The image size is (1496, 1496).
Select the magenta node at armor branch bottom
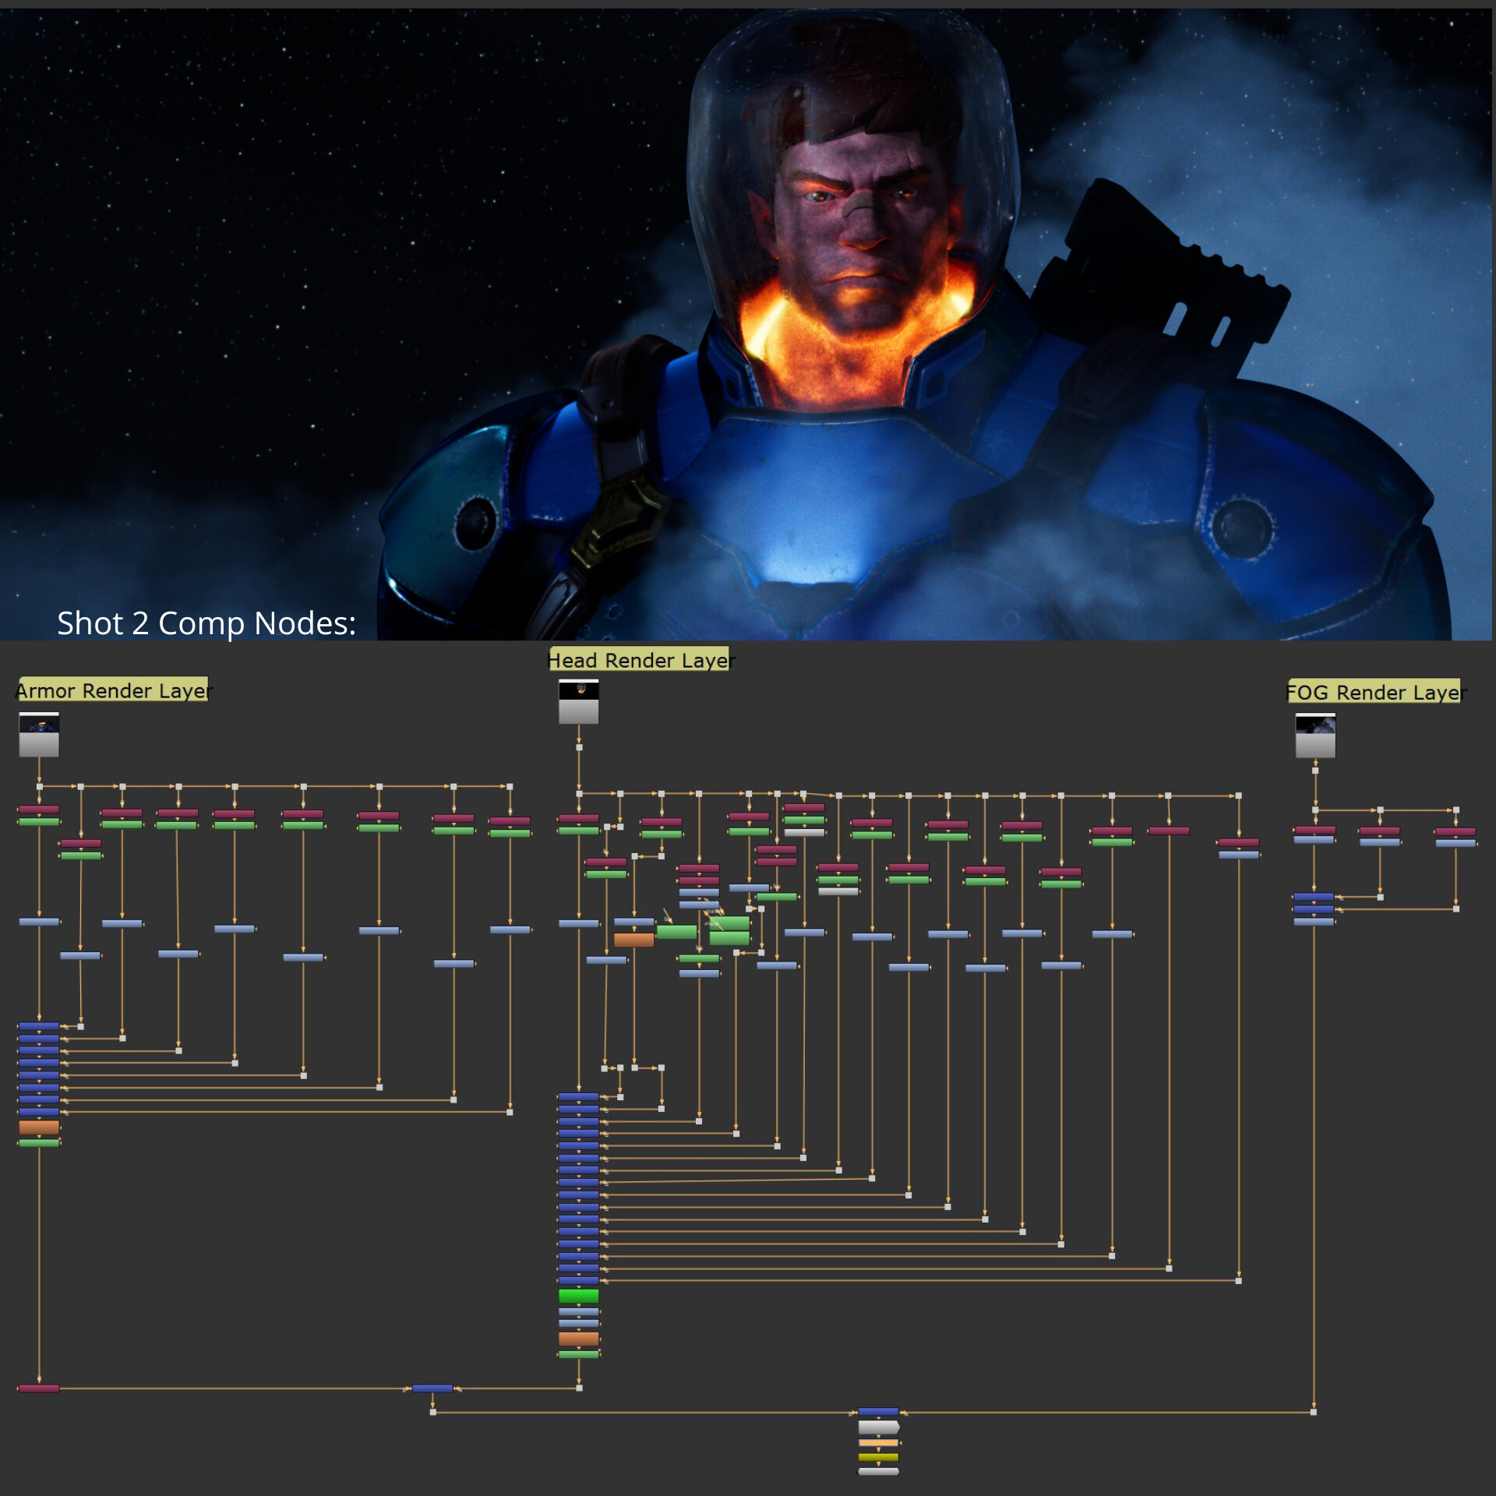click(x=39, y=1388)
